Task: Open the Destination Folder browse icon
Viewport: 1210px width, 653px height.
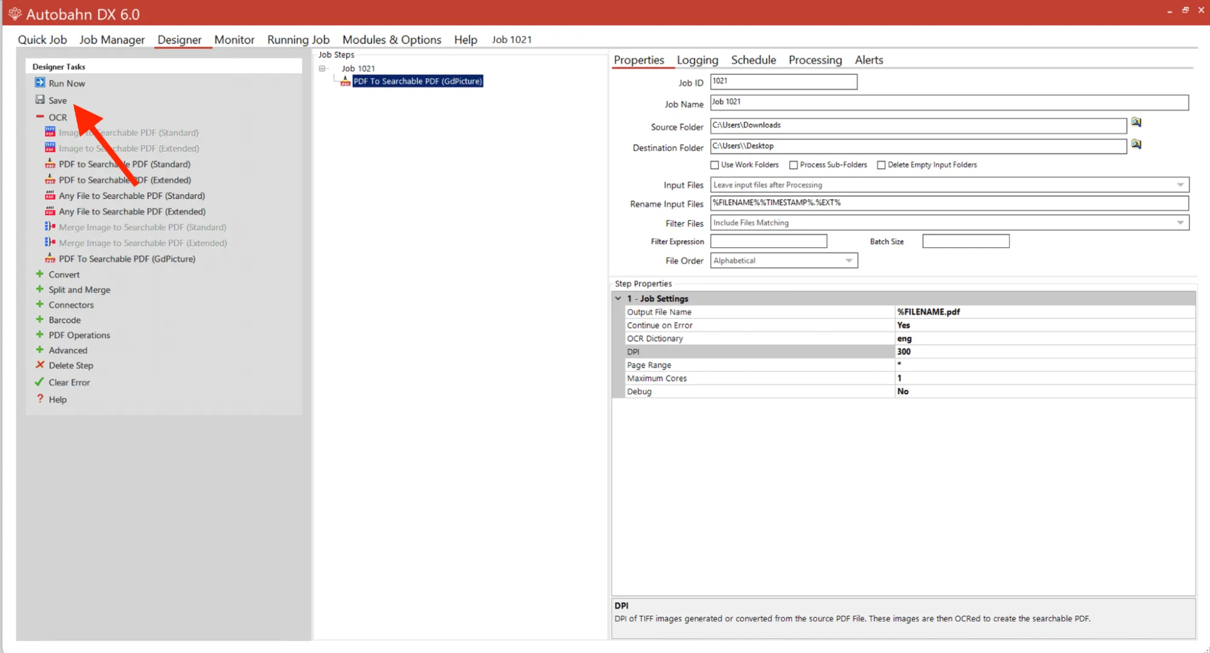Action: pos(1137,145)
